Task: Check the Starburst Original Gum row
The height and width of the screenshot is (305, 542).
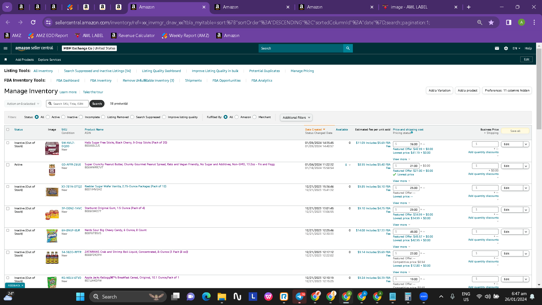Action: pyautogui.click(x=8, y=208)
